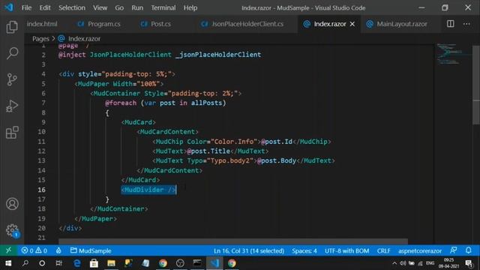Open Windows taskbar search
Screen dimensions: 480x270
(25, 263)
